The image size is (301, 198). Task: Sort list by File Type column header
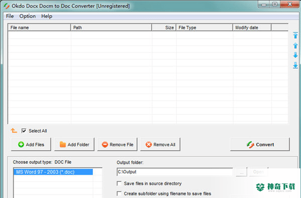click(205, 28)
